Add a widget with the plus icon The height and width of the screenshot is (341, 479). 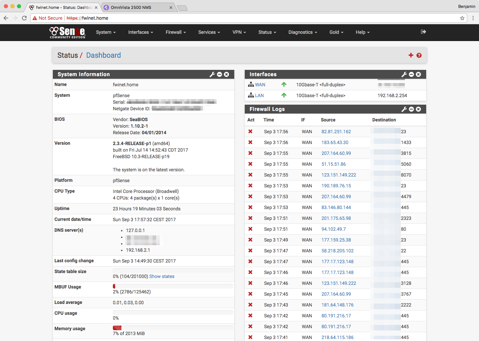point(411,55)
